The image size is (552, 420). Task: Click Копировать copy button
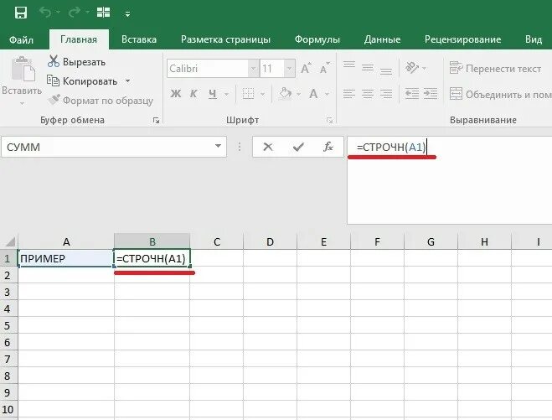tap(82, 81)
